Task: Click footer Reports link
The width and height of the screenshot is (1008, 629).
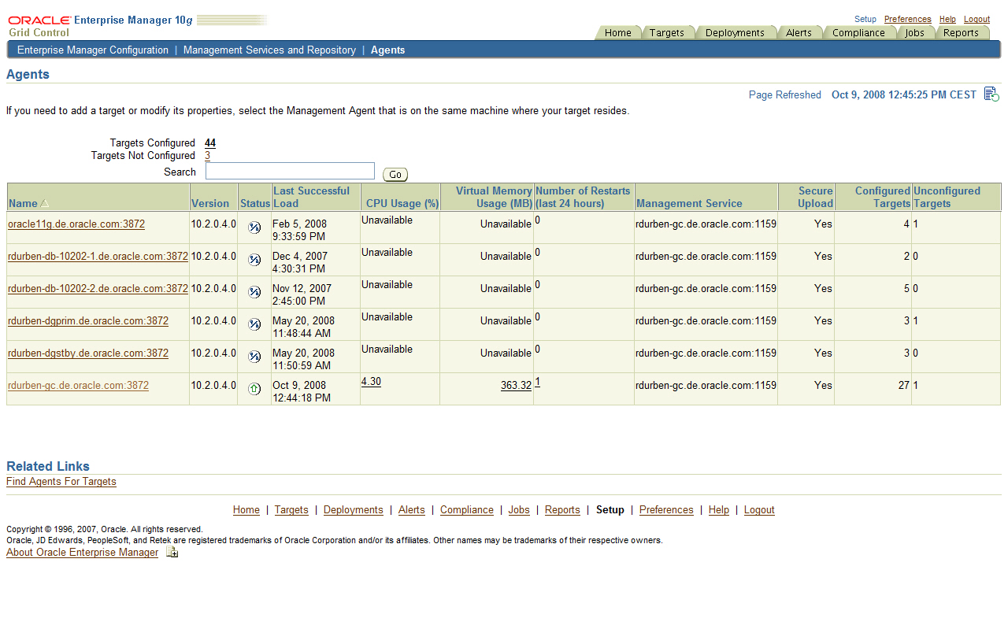Action: coord(562,510)
